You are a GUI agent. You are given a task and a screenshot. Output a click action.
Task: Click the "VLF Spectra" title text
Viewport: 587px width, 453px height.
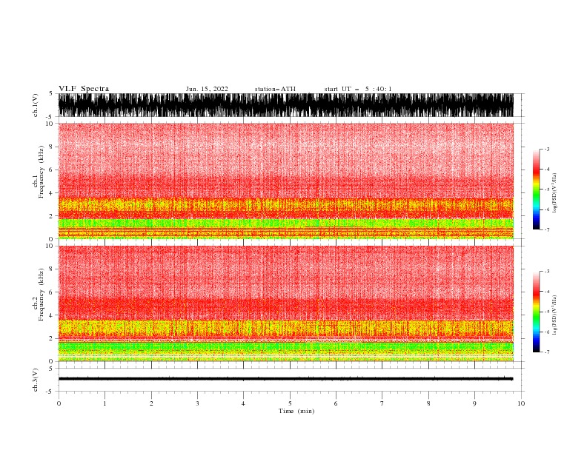[84, 89]
